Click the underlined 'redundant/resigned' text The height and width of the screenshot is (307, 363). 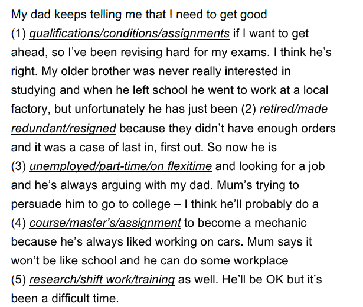[64, 129]
